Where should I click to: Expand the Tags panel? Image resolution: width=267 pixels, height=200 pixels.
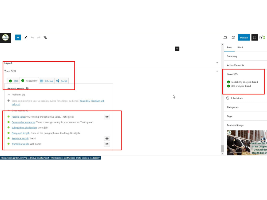pos(246,116)
